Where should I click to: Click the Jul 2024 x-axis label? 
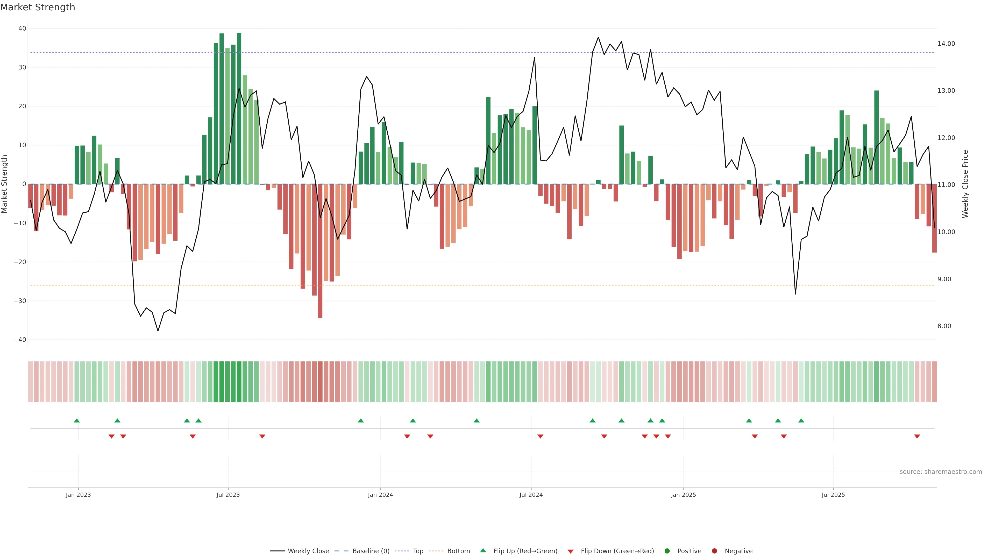pyautogui.click(x=531, y=495)
